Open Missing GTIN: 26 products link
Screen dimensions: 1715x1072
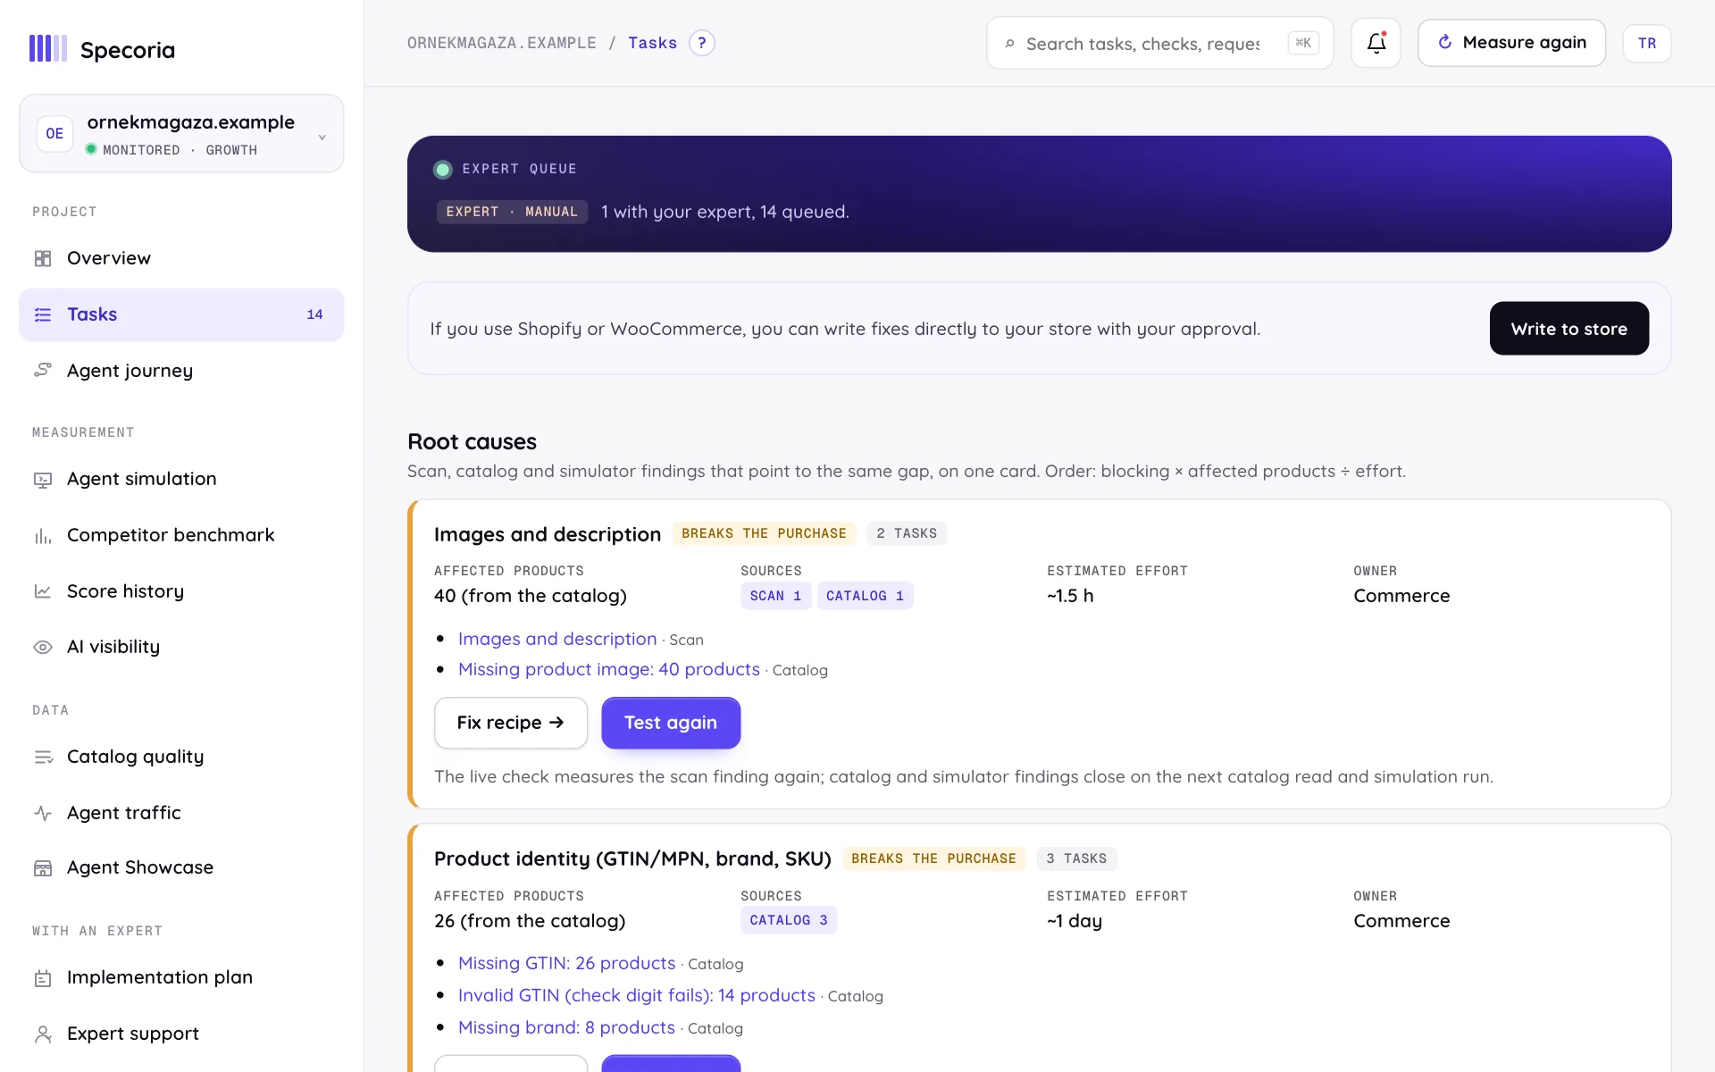click(x=567, y=963)
